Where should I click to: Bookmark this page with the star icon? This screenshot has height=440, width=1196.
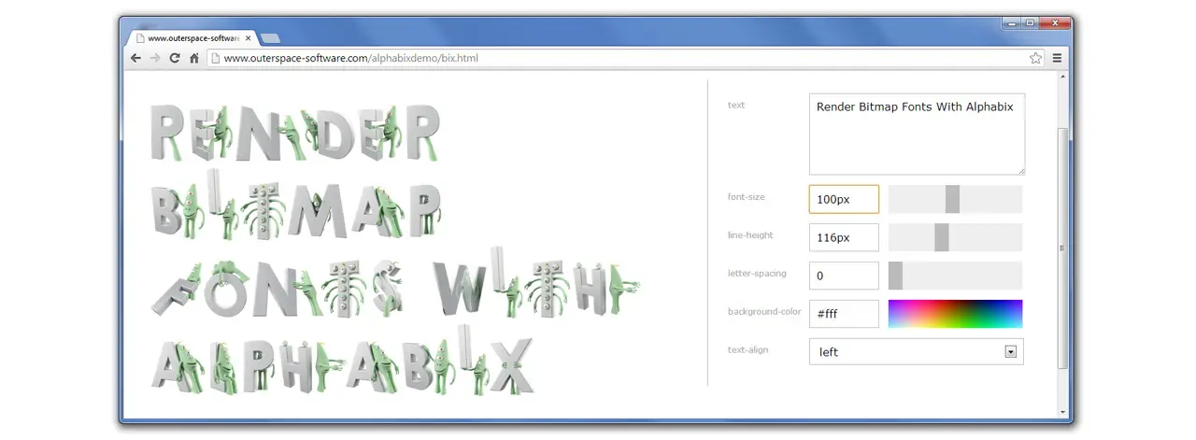(x=1035, y=58)
